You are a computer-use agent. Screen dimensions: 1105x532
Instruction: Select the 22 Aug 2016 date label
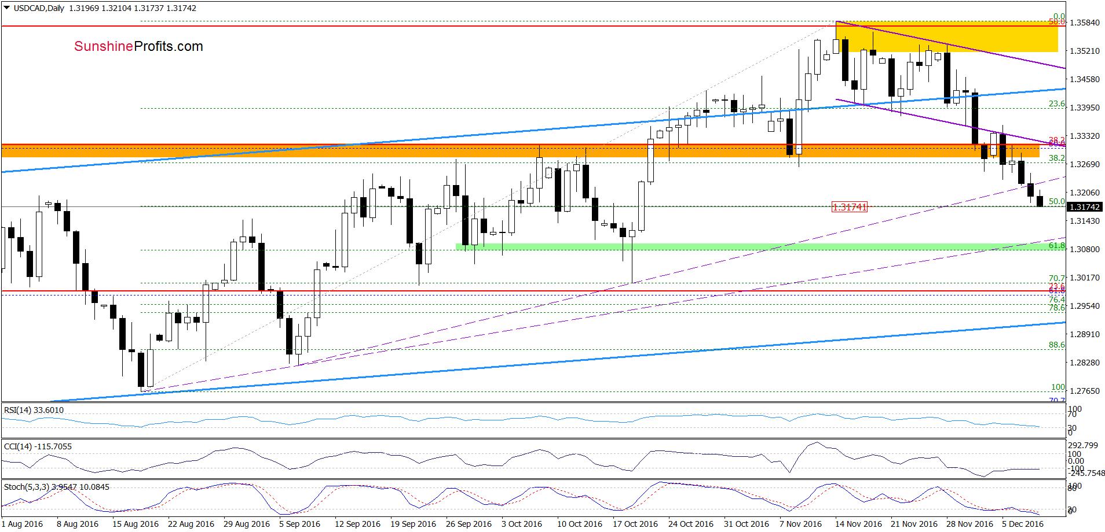[x=191, y=524]
